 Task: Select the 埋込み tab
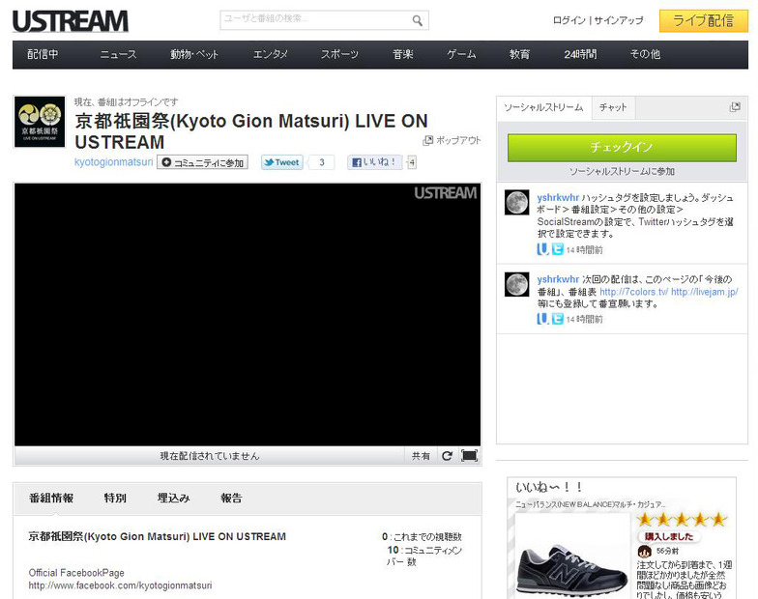point(174,499)
